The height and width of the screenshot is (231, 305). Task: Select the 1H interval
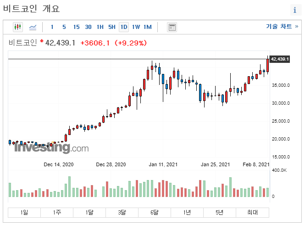click(x=100, y=27)
